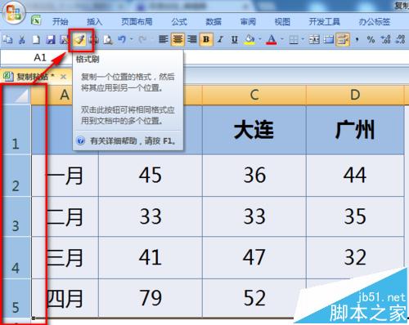Click the Name Box showing A1
This screenshot has width=409, height=325.
pos(36,57)
